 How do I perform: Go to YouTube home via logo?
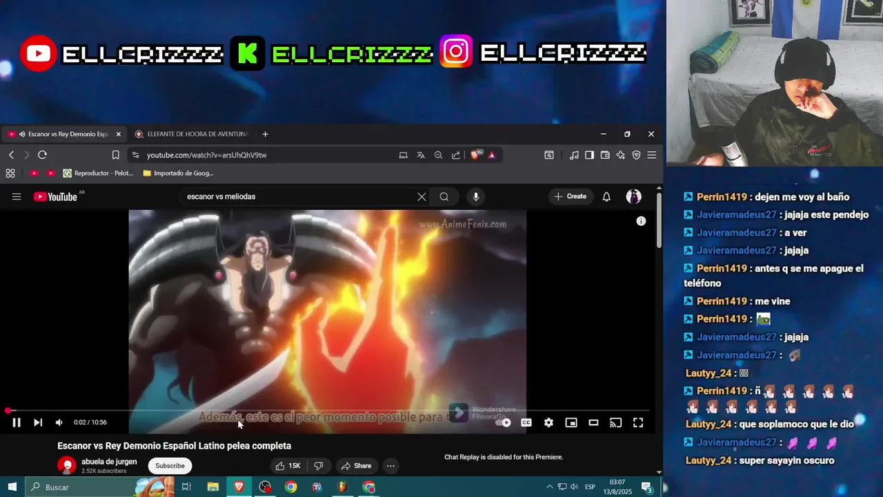click(56, 197)
